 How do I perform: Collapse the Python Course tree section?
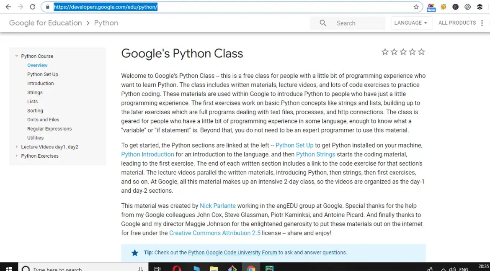[17, 56]
